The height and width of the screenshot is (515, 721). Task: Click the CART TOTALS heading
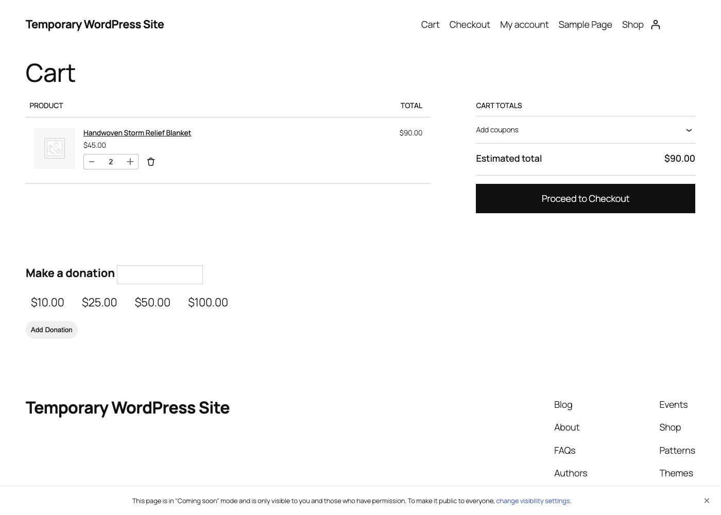pyautogui.click(x=499, y=106)
